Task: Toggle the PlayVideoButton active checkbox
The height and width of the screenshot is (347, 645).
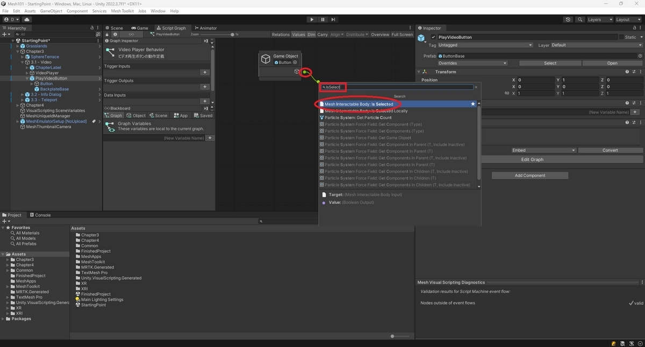Action: [434, 37]
